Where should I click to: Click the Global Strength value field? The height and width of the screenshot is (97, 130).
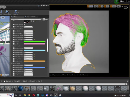[x=28, y=33]
